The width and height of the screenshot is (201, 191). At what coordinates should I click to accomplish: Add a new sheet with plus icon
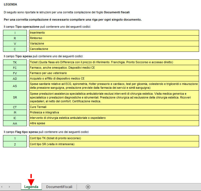pos(88,187)
